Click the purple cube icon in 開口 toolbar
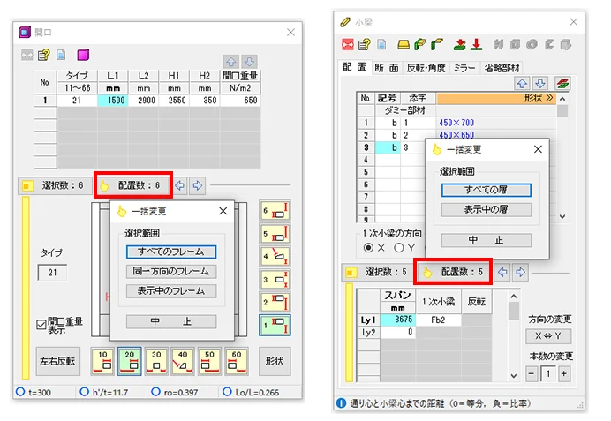The height and width of the screenshot is (421, 611). 82,54
